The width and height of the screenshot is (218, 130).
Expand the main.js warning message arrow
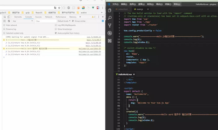click(6, 40)
